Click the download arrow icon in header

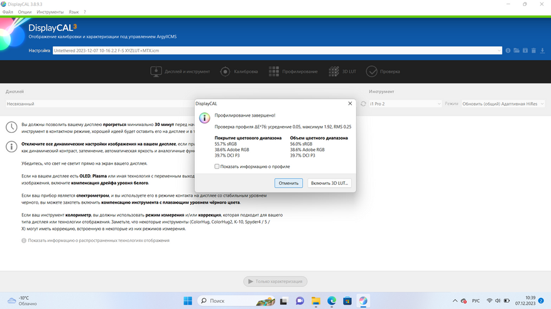coord(542,51)
